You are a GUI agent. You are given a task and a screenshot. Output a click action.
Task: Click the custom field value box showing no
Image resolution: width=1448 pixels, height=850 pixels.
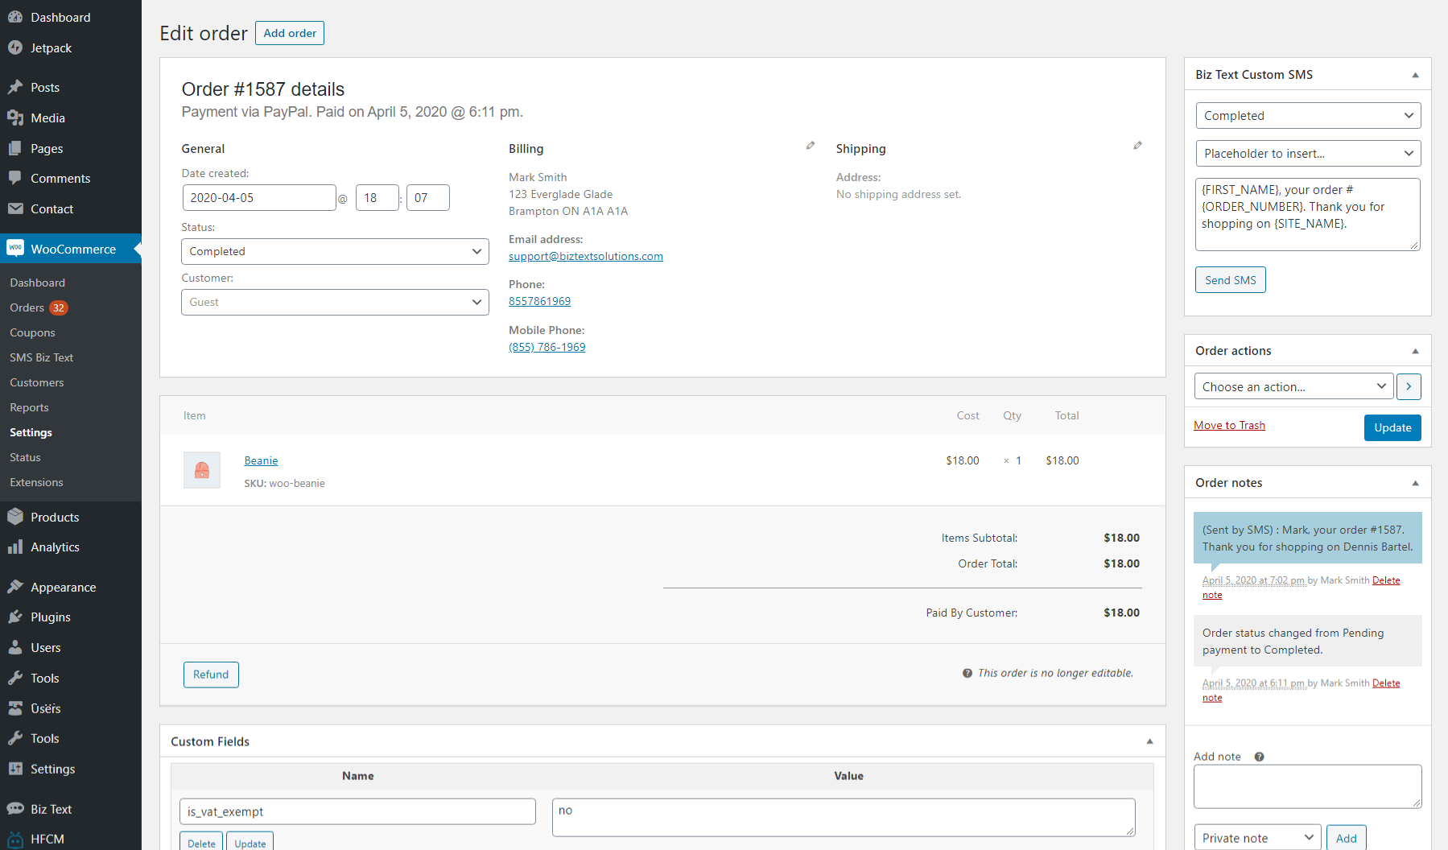point(844,817)
